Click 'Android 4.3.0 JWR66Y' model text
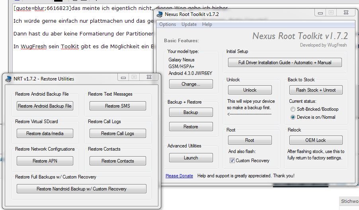The image size is (359, 210). [191, 73]
